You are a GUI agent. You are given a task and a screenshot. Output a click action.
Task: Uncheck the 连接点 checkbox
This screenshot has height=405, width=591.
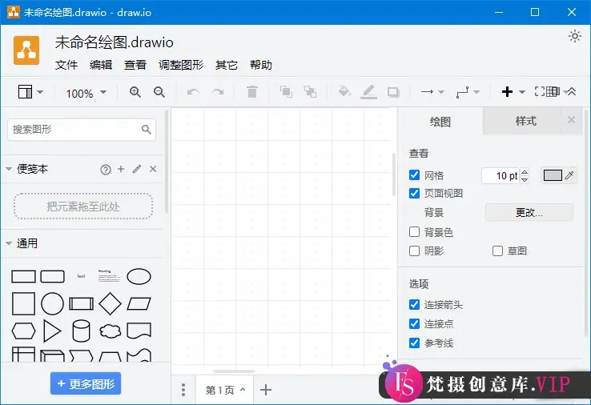point(414,323)
